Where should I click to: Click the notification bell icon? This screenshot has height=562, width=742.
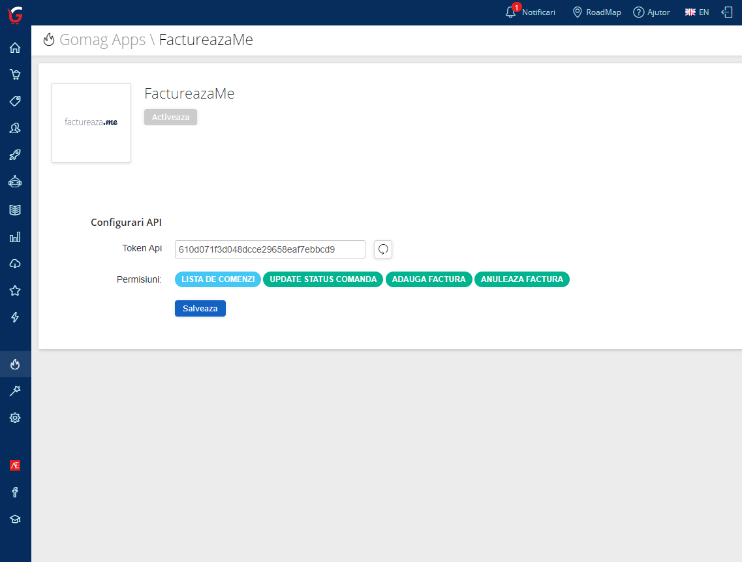point(510,12)
